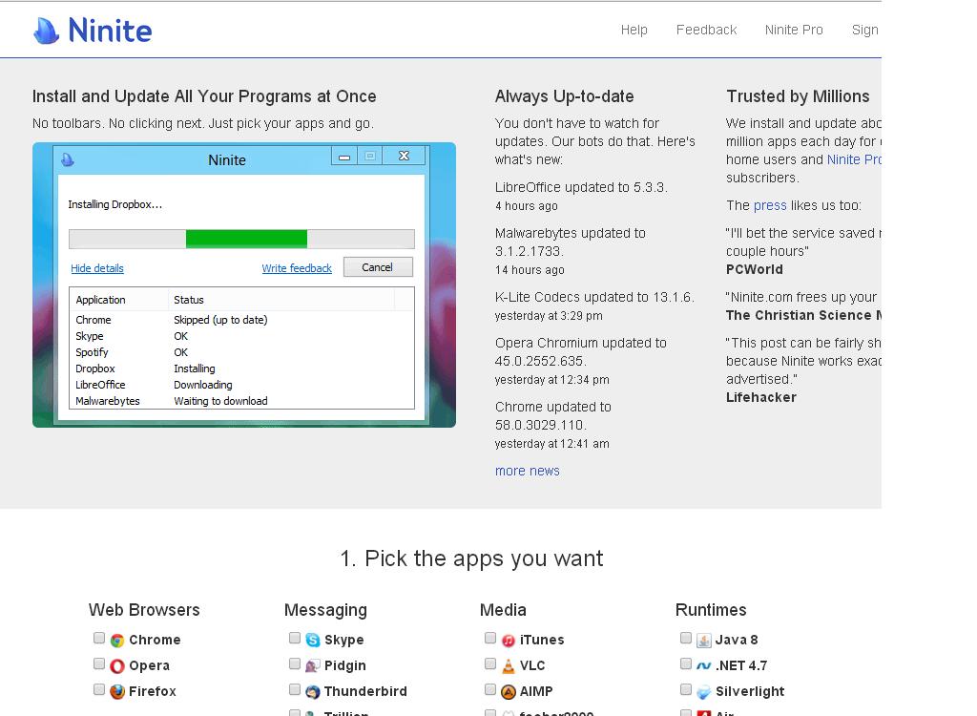977x716 pixels.
Task: Click the Silverlight icon
Action: (x=704, y=691)
